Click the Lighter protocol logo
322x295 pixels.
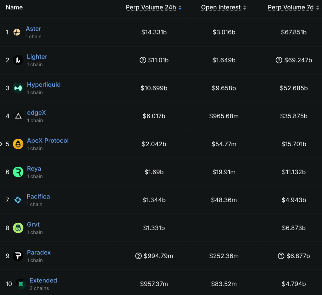point(18,60)
